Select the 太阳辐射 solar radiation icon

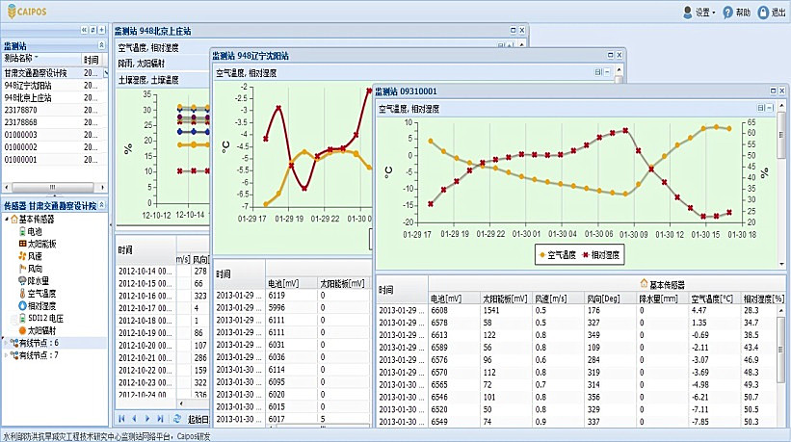(x=23, y=330)
